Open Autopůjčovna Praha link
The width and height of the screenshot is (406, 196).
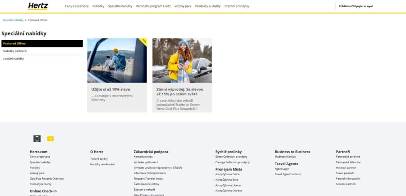pyautogui.click(x=227, y=174)
